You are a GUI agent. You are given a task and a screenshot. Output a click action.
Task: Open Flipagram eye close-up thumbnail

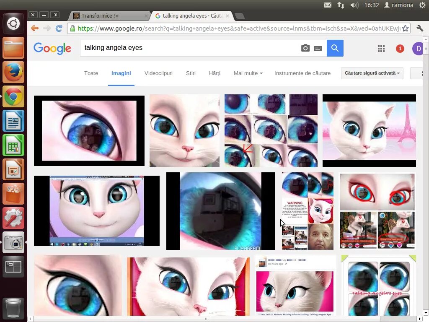(220, 211)
